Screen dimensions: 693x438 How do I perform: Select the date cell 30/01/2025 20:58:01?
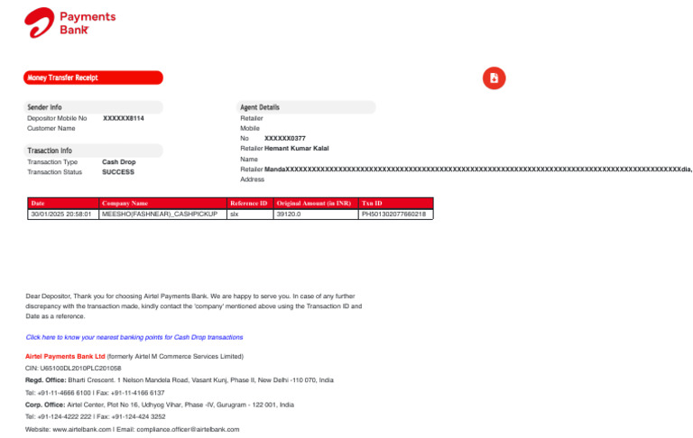(63, 214)
